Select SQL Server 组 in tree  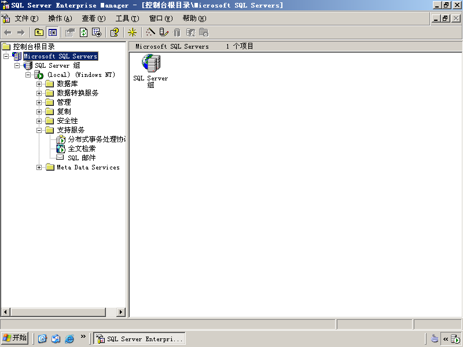coord(57,65)
